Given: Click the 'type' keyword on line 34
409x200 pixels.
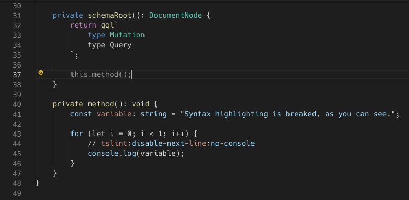Looking at the screenshot, I should tap(97, 45).
